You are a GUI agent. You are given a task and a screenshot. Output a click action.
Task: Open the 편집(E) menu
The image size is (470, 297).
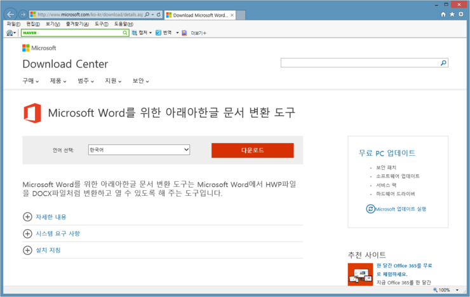coord(32,24)
